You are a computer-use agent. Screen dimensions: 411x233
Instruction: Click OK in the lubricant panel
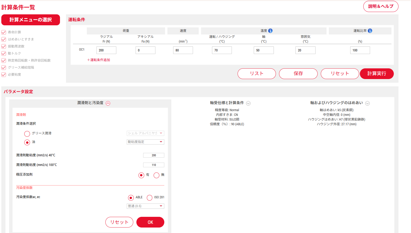[x=150, y=222]
